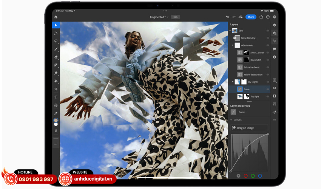
Task: Collapse the Adjustments layer group
Action: click(233, 45)
